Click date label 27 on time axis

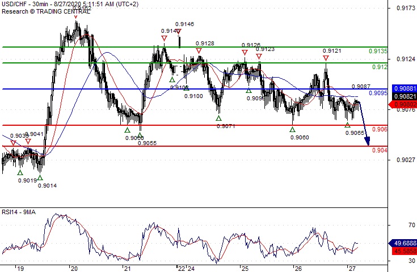pyautogui.click(x=352, y=269)
